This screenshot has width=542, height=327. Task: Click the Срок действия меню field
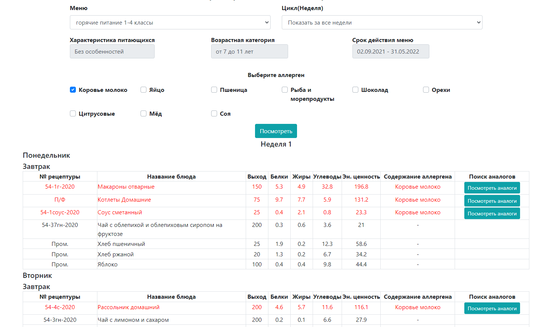390,51
